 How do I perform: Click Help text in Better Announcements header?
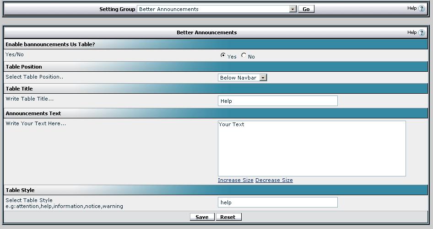412,32
